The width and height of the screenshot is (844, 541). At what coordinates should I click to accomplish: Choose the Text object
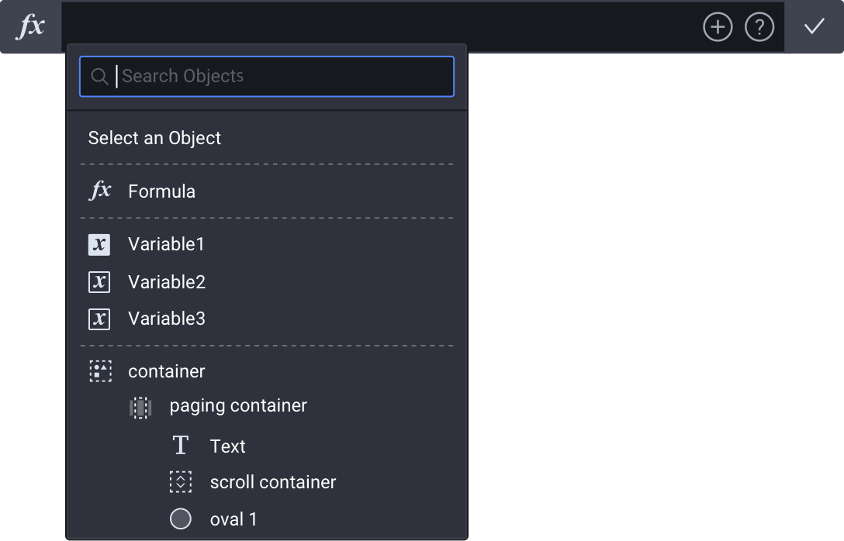(x=227, y=446)
